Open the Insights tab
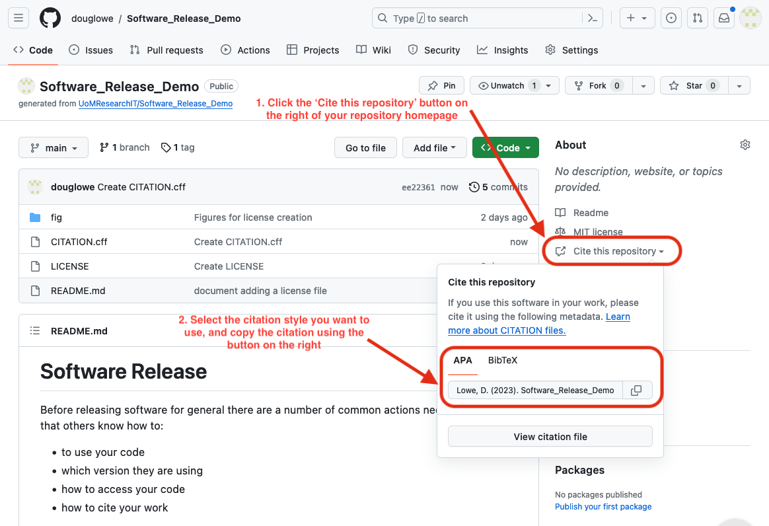 tap(503, 50)
